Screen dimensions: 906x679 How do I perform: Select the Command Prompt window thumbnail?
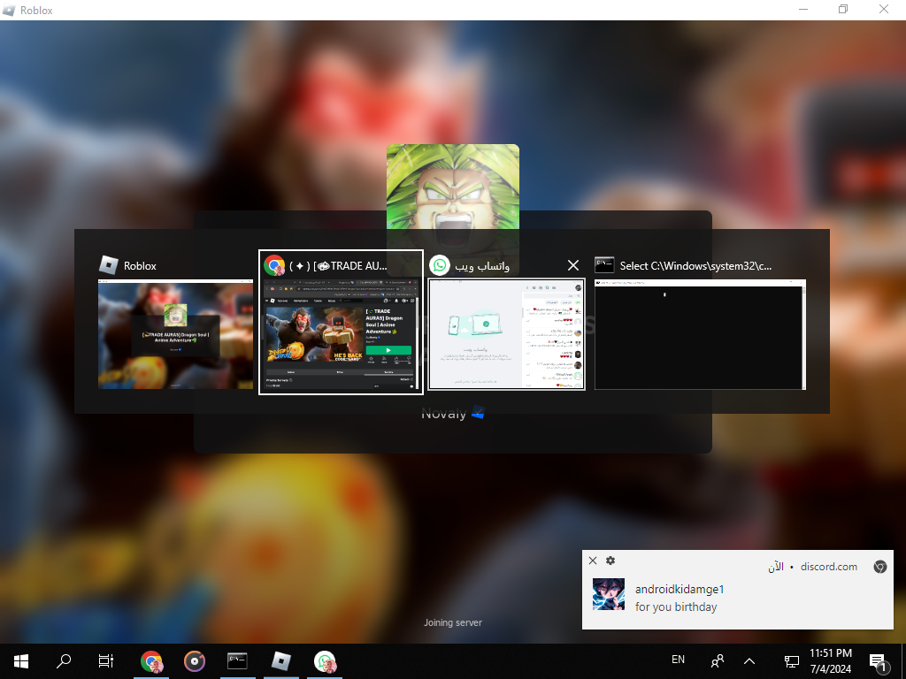pos(701,334)
